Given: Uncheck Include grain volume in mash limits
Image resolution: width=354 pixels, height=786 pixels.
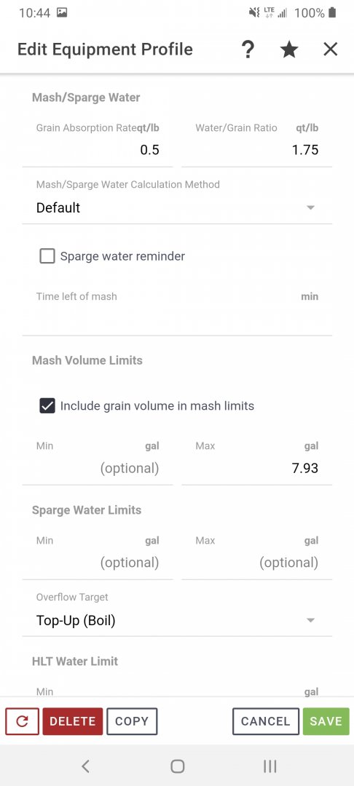Looking at the screenshot, I should click(47, 405).
